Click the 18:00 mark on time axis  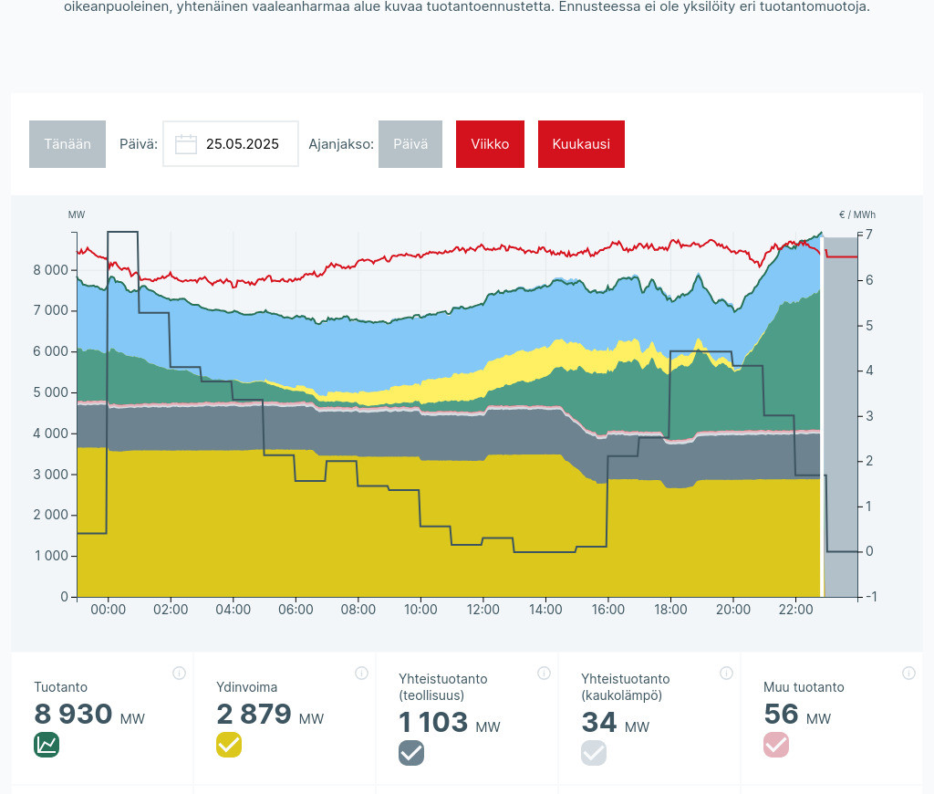pyautogui.click(x=670, y=610)
